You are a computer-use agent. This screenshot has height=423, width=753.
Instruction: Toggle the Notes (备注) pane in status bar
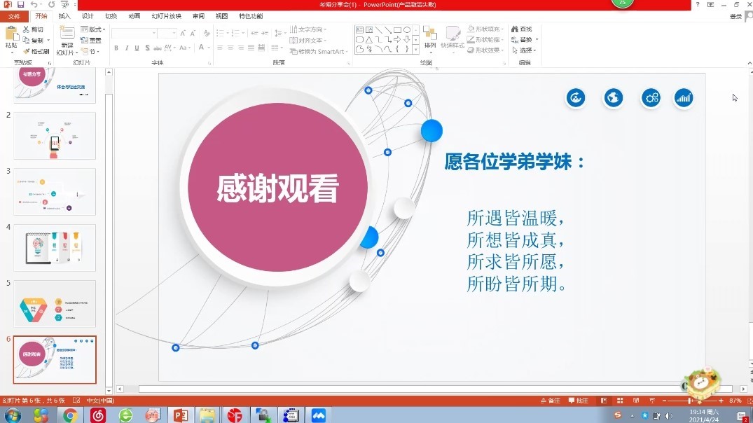[551, 401]
